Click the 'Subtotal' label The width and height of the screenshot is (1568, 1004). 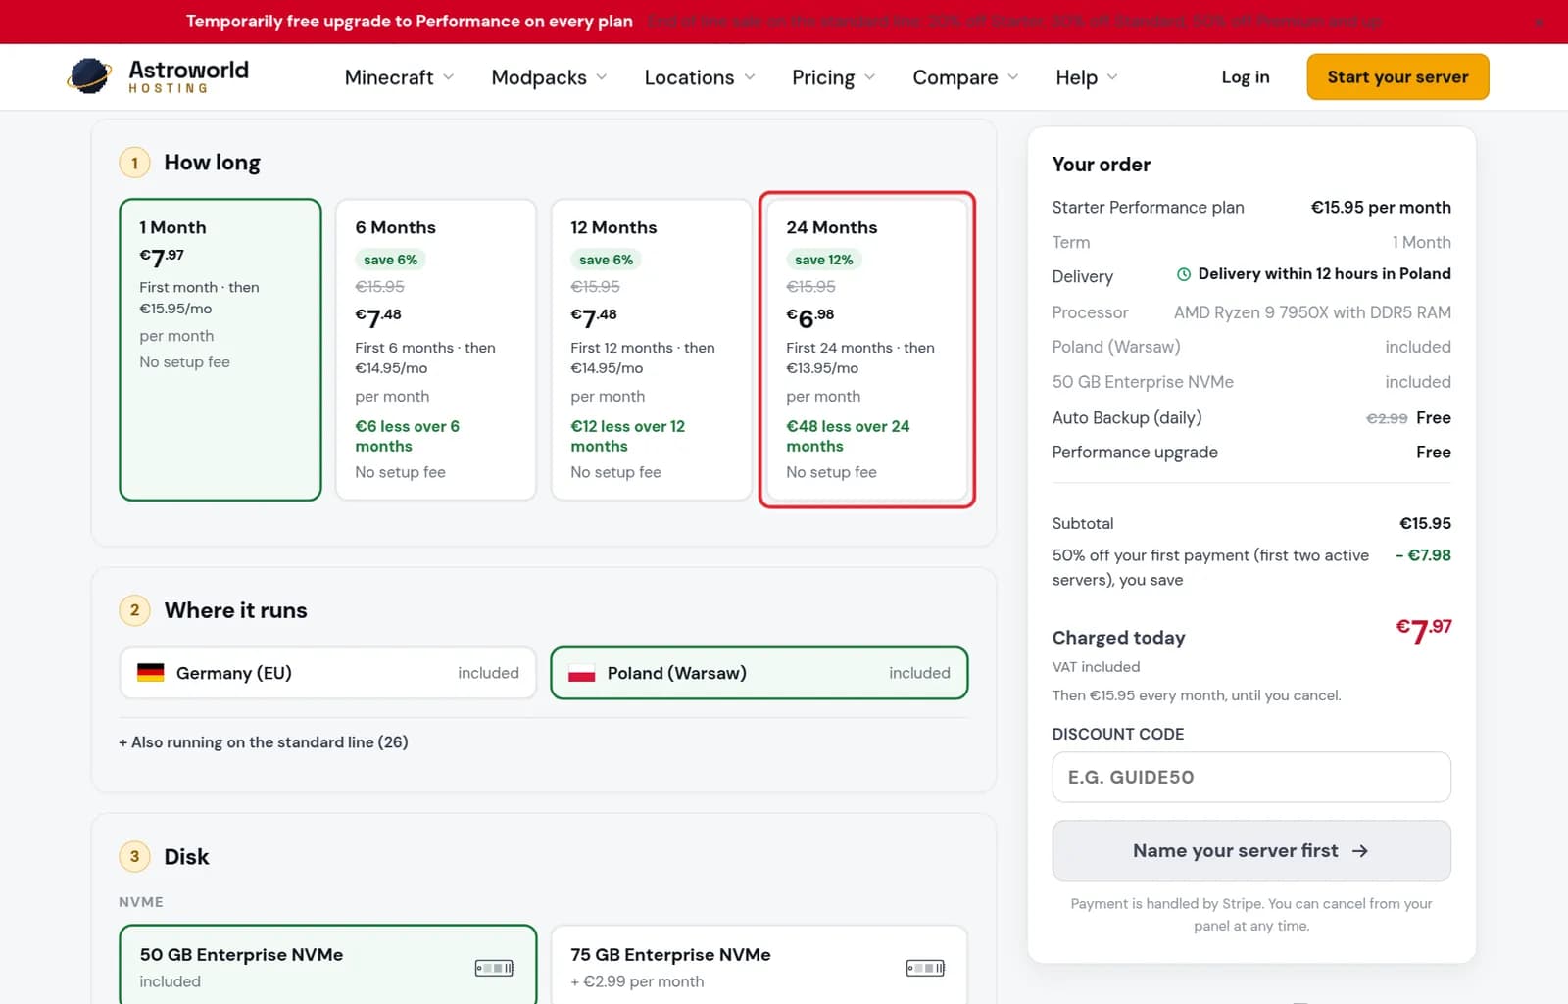click(x=1083, y=524)
